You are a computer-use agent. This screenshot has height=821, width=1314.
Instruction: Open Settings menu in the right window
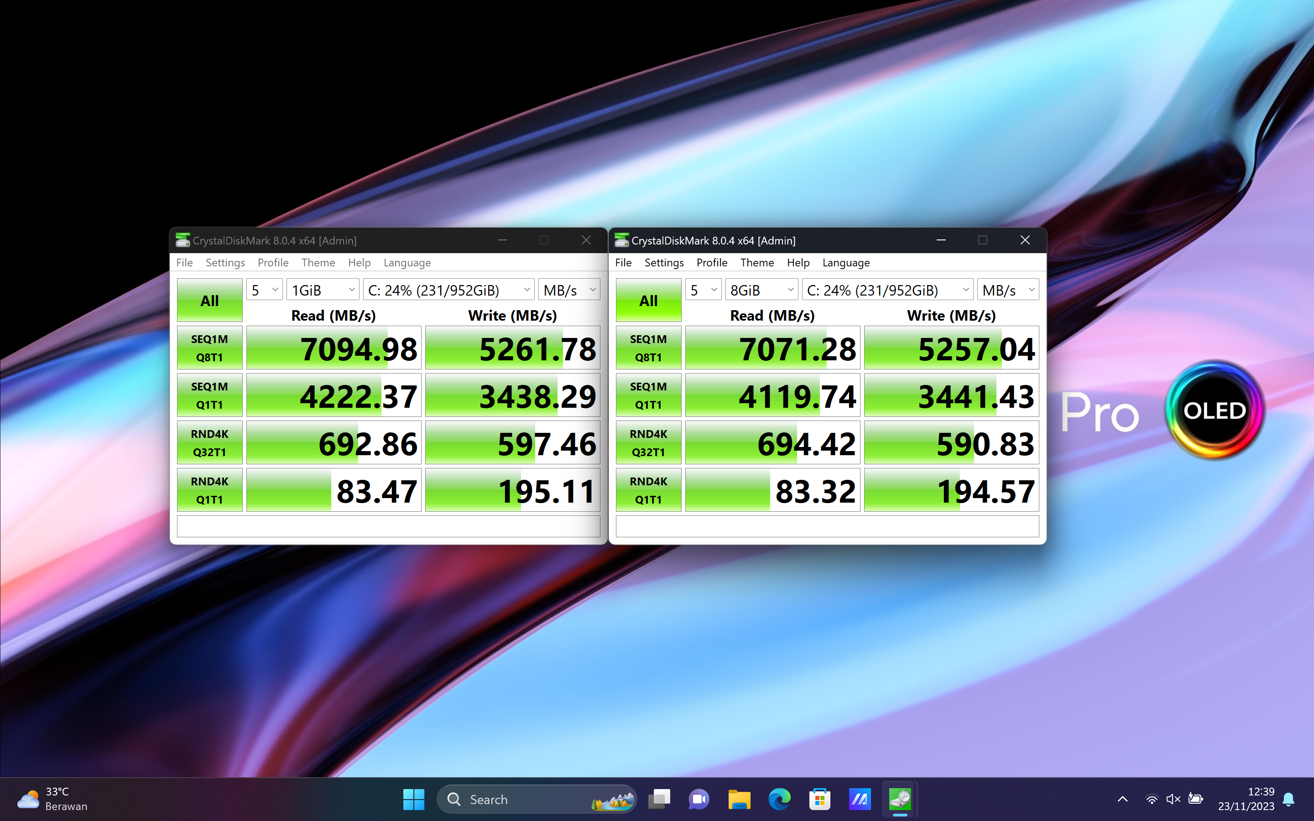663,263
